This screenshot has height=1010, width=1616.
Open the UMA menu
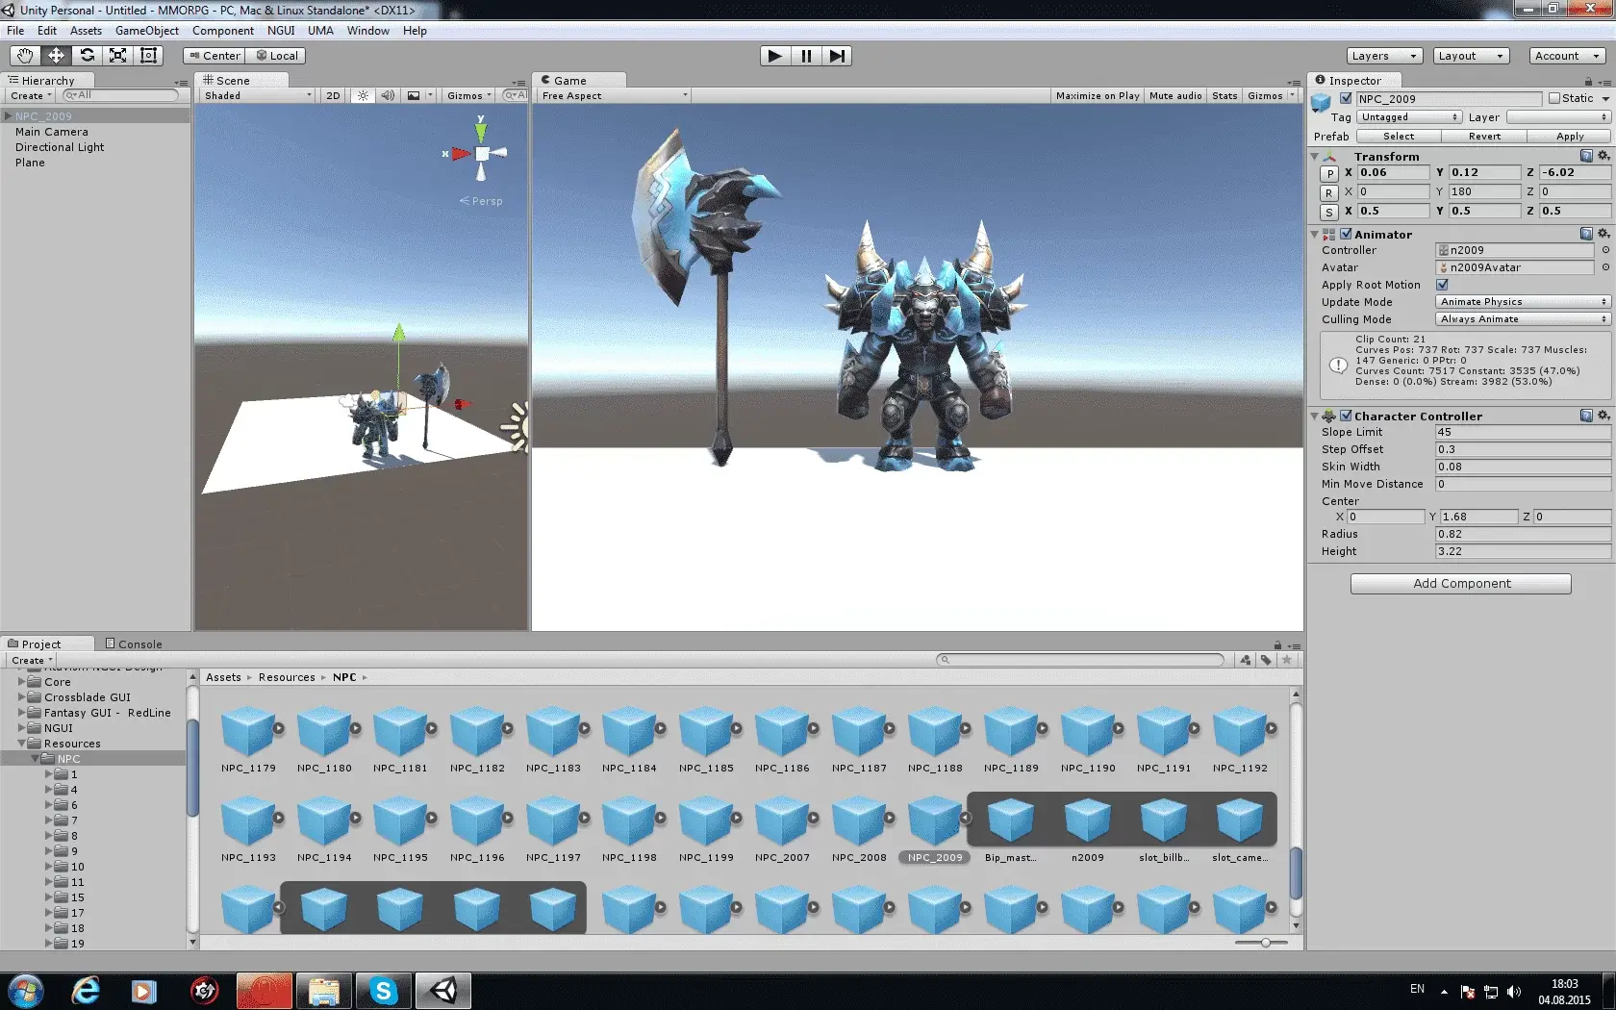pos(320,31)
